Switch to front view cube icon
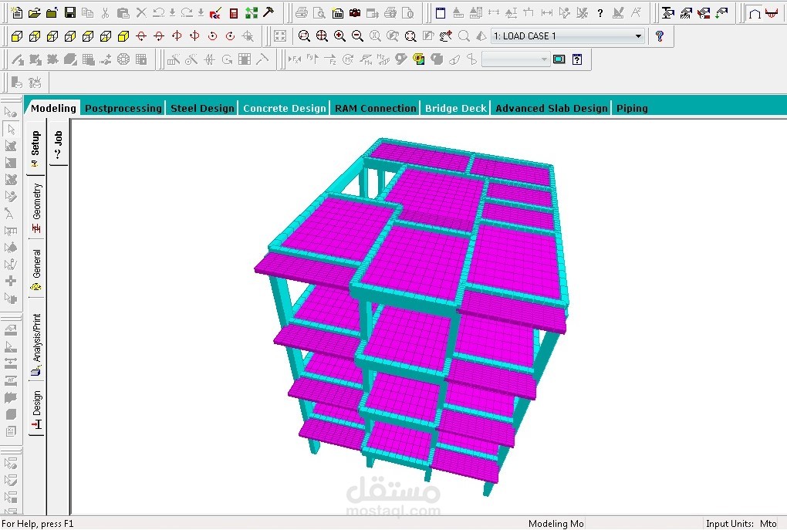This screenshot has width=787, height=530. click(x=16, y=36)
